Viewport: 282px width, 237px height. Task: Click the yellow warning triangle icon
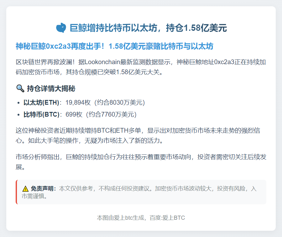pyautogui.click(x=25, y=189)
